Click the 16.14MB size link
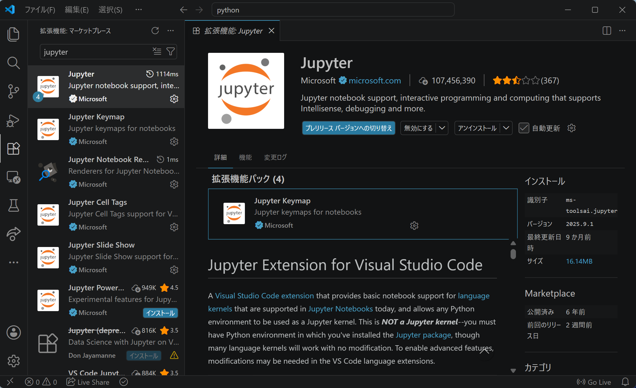The image size is (636, 388). [579, 261]
